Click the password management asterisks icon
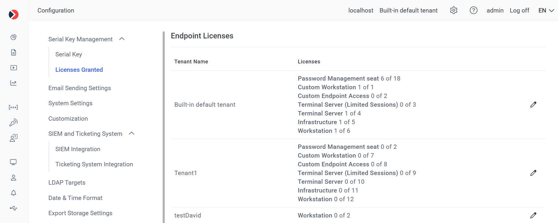This screenshot has width=558, height=223. 13,107
